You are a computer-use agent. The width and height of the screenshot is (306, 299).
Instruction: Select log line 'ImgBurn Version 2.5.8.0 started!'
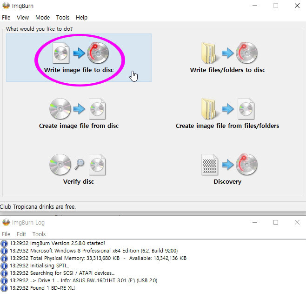click(57, 243)
